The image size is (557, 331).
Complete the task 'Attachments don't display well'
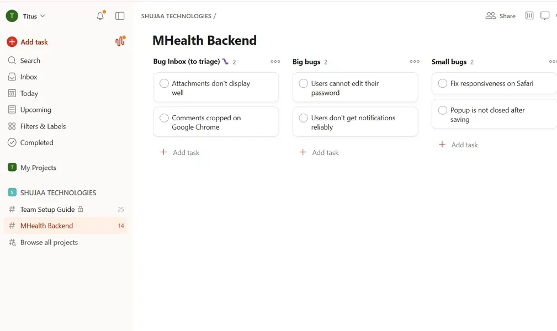[x=164, y=83]
